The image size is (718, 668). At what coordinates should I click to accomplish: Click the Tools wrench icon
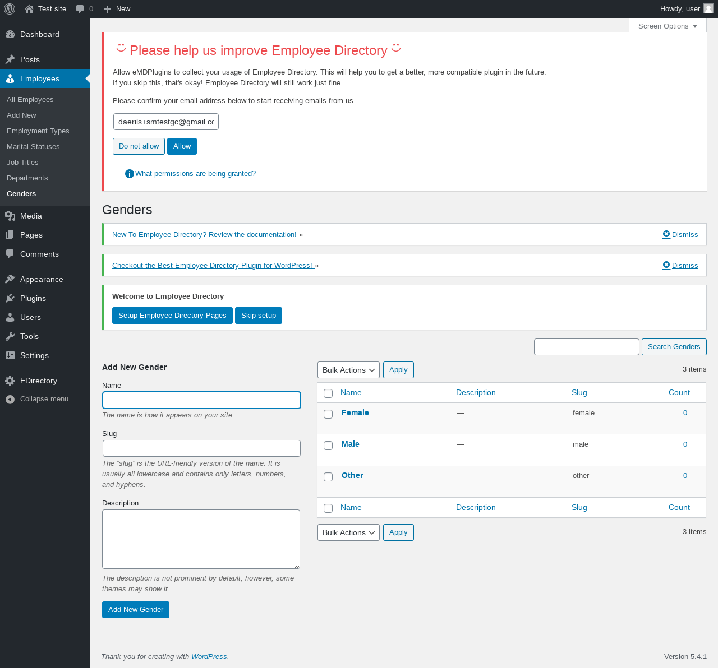click(10, 336)
